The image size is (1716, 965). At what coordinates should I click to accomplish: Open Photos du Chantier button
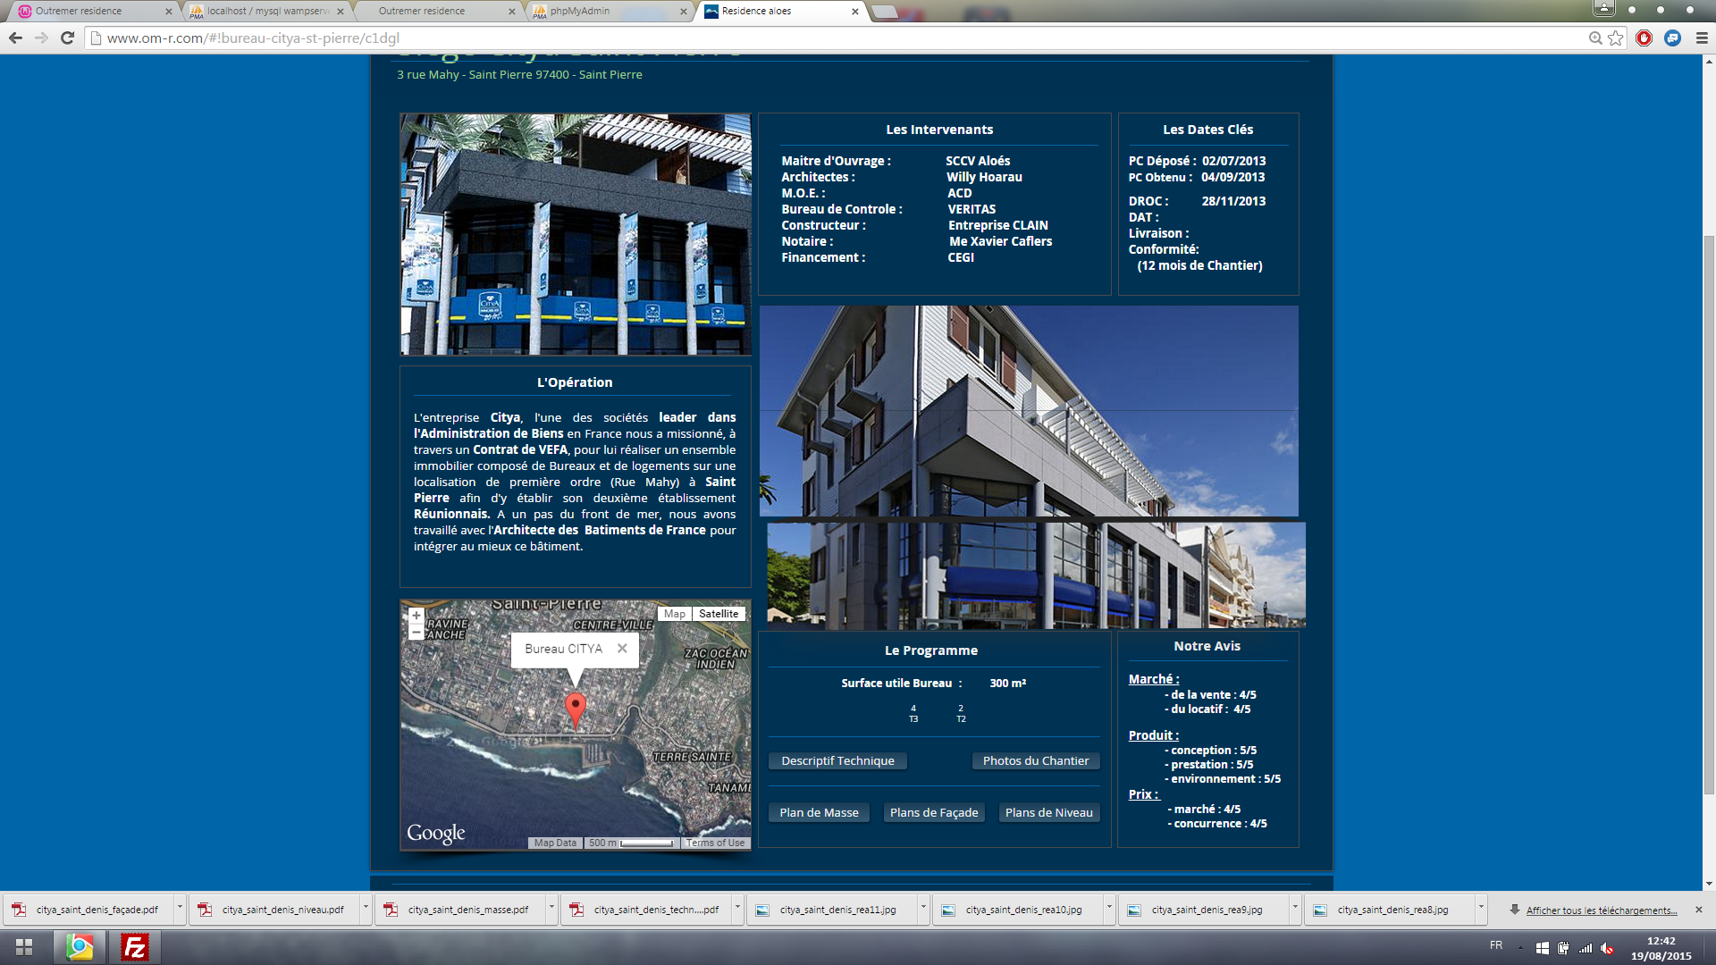pyautogui.click(x=1036, y=761)
